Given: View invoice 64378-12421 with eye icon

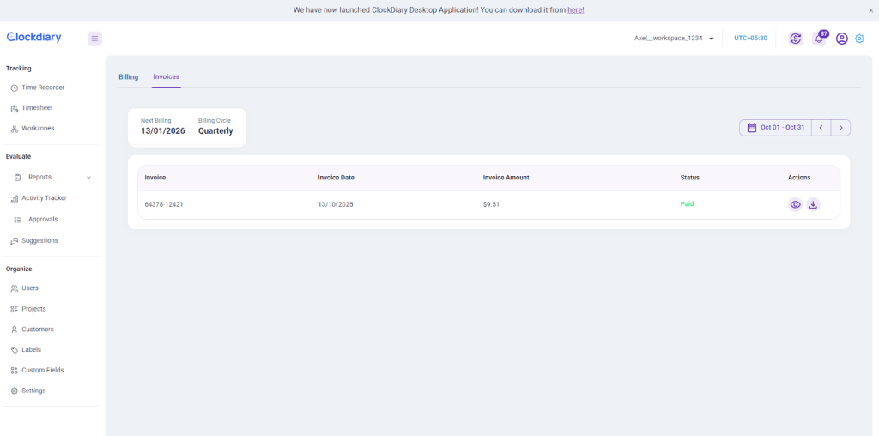Looking at the screenshot, I should pyautogui.click(x=796, y=204).
